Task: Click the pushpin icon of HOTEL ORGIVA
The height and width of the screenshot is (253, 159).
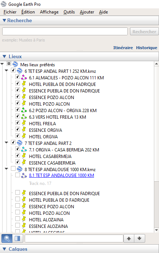Action: (24, 136)
